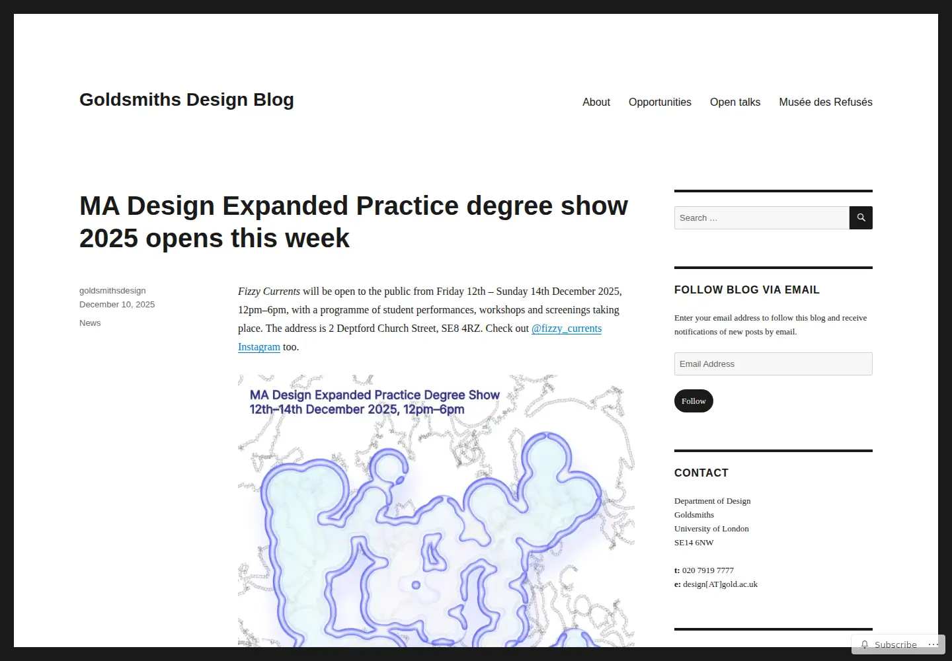Open the post title MA Design Expanded Practice
The width and height of the screenshot is (952, 661).
tap(354, 221)
